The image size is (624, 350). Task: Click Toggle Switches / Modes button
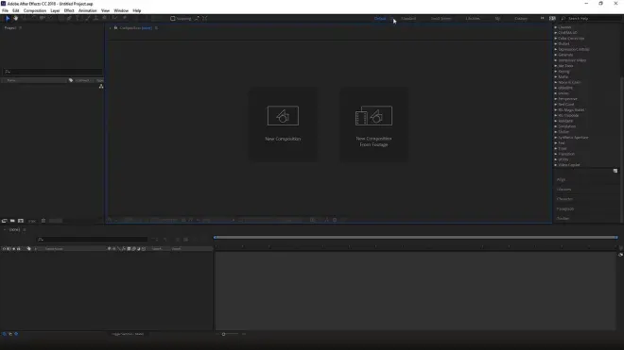128,334
